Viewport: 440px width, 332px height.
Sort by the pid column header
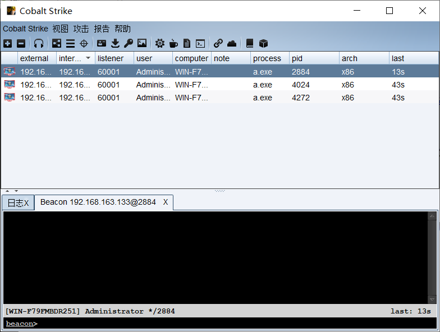click(314, 58)
